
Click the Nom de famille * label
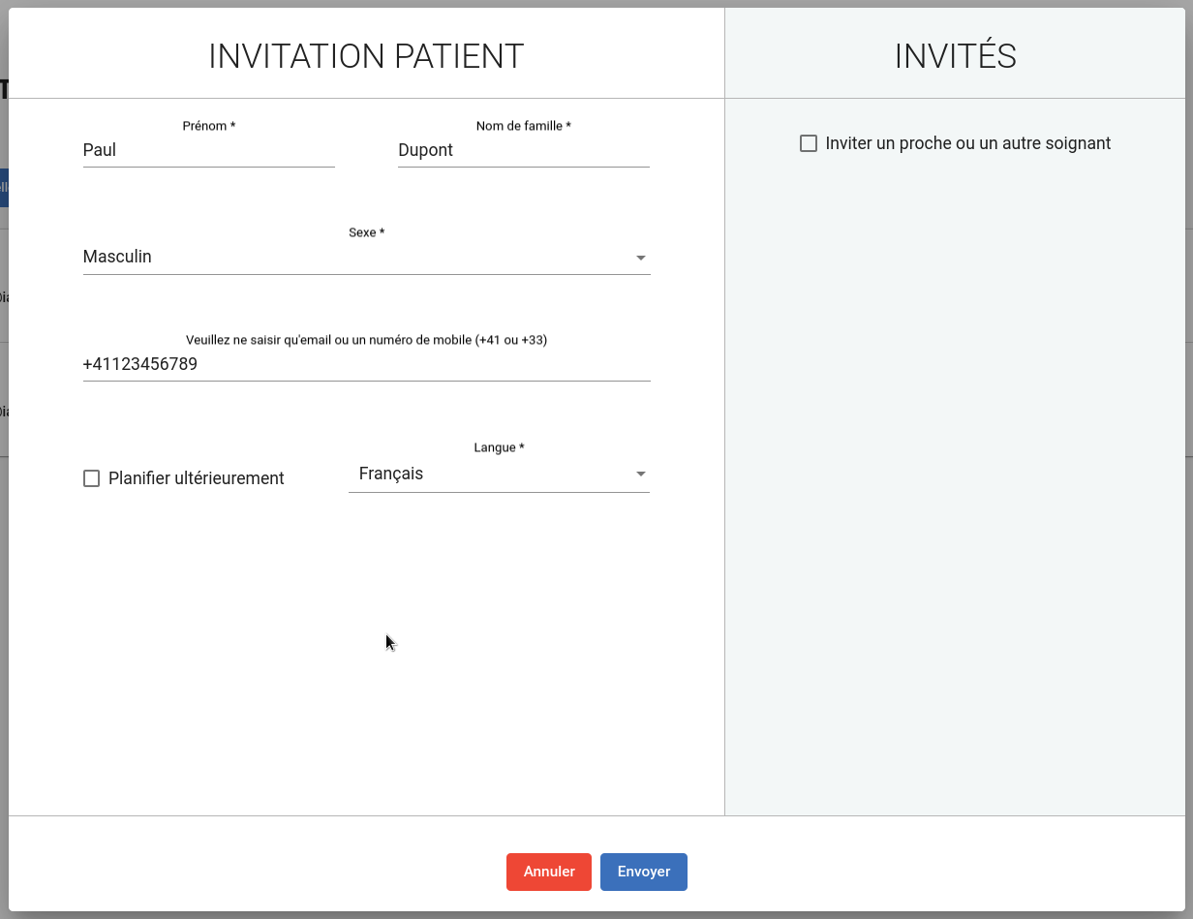(x=524, y=126)
